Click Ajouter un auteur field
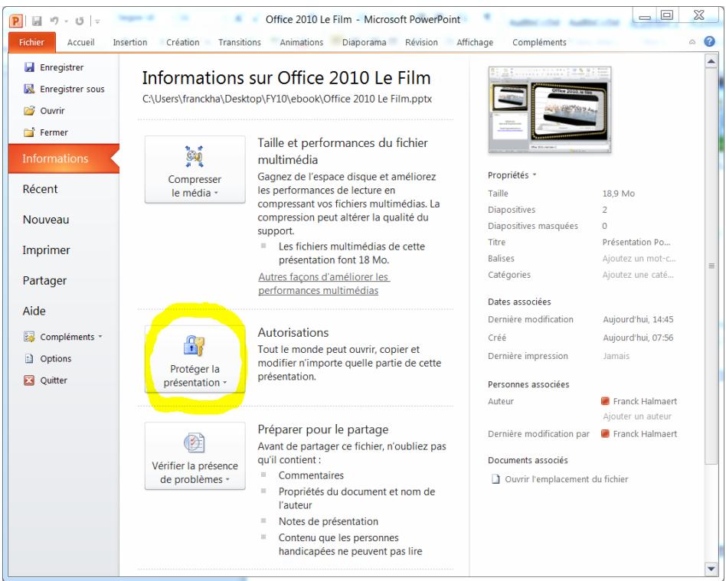This screenshot has width=726, height=581. pos(637,416)
